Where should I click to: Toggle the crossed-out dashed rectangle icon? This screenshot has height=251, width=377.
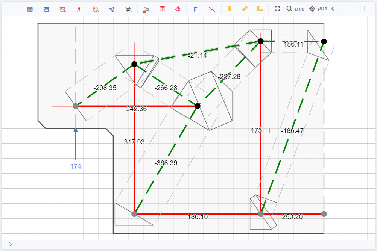tap(63, 9)
